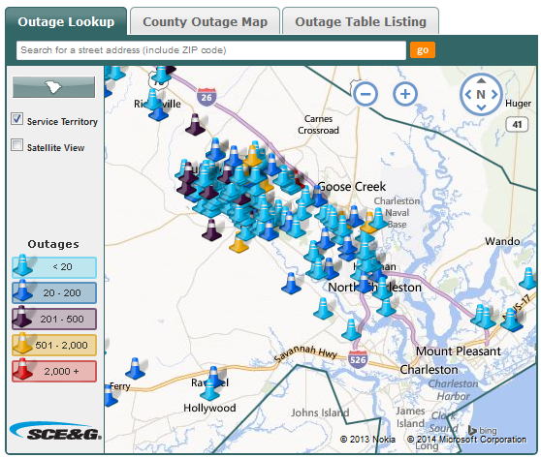Zoom in the map with plus button
Screen dimensions: 541x458
405,94
